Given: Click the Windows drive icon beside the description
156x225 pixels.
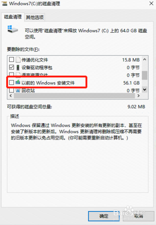Looking at the screenshot, I should pyautogui.click(x=13, y=29).
